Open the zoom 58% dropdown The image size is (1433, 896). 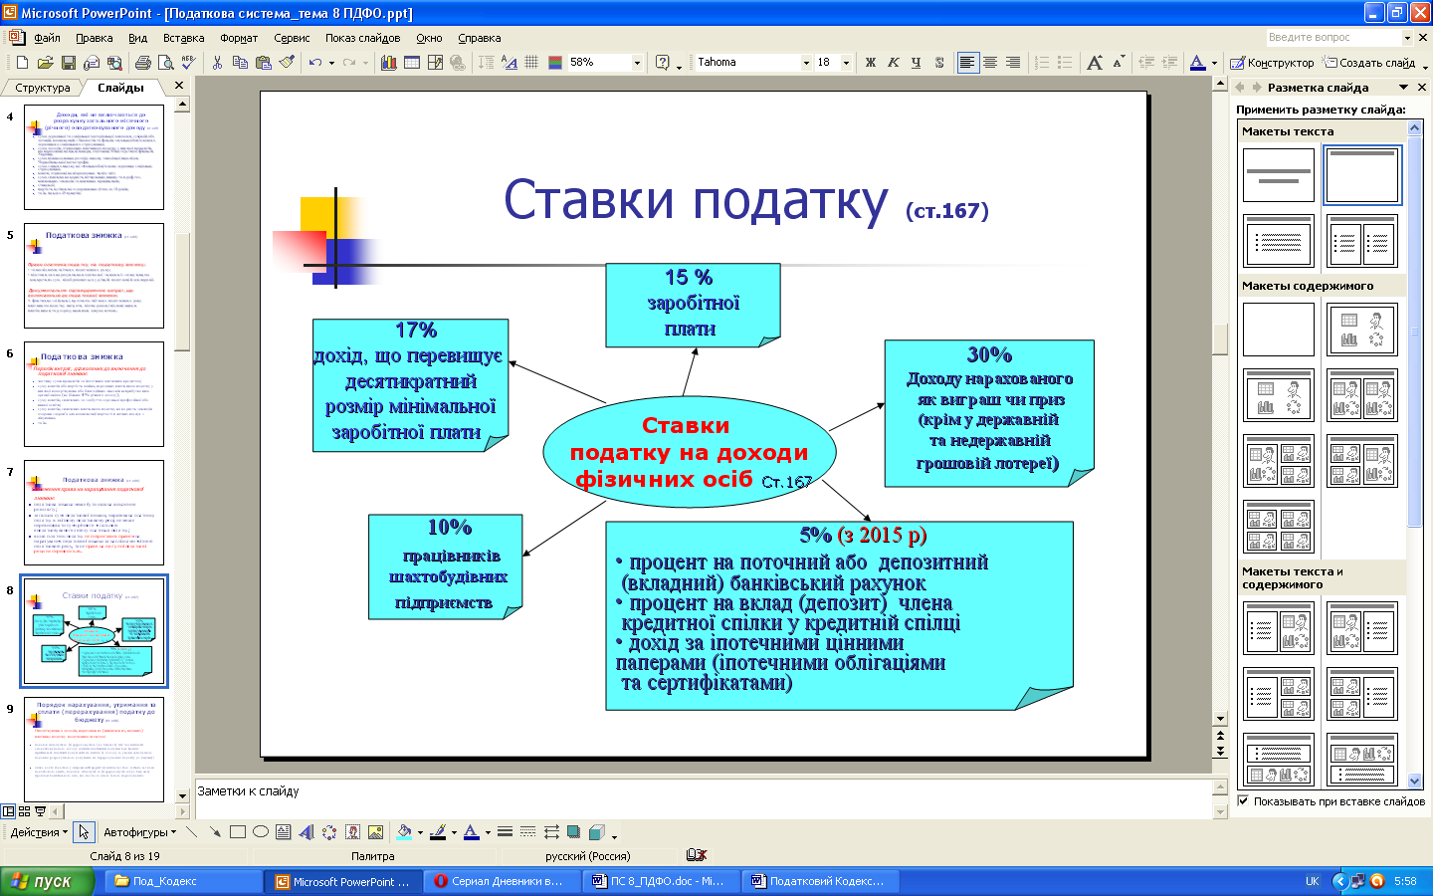click(x=637, y=62)
